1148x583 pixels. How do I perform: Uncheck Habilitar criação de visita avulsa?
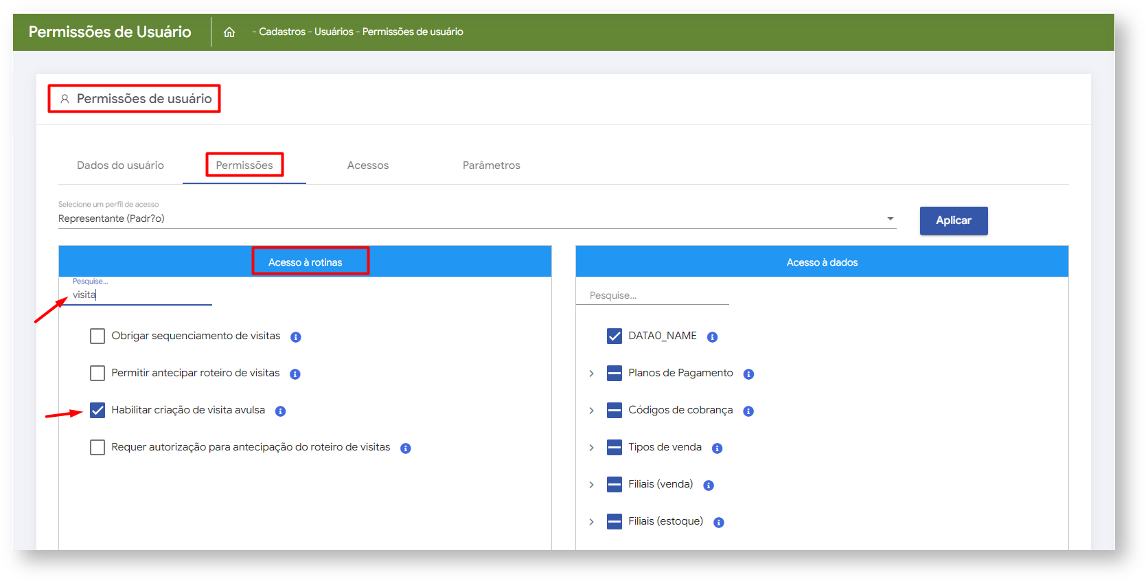click(x=97, y=410)
